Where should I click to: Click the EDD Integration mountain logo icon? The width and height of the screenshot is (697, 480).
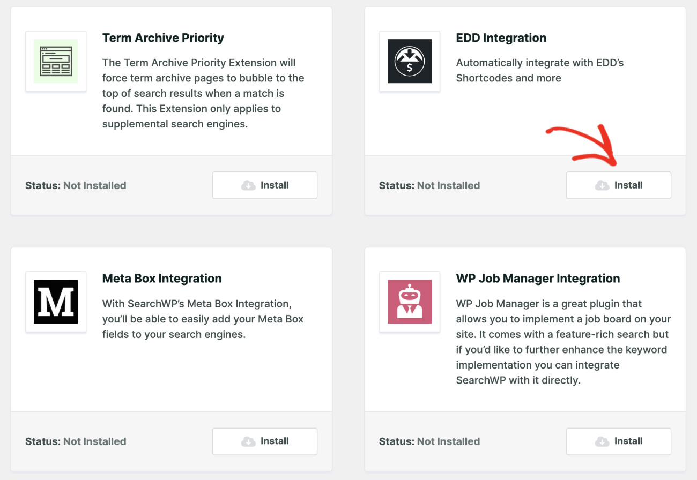410,61
